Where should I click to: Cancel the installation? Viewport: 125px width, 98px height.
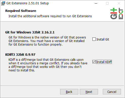tap(112, 92)
